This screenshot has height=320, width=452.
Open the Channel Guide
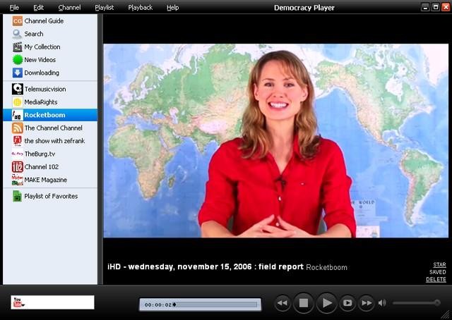pos(43,21)
